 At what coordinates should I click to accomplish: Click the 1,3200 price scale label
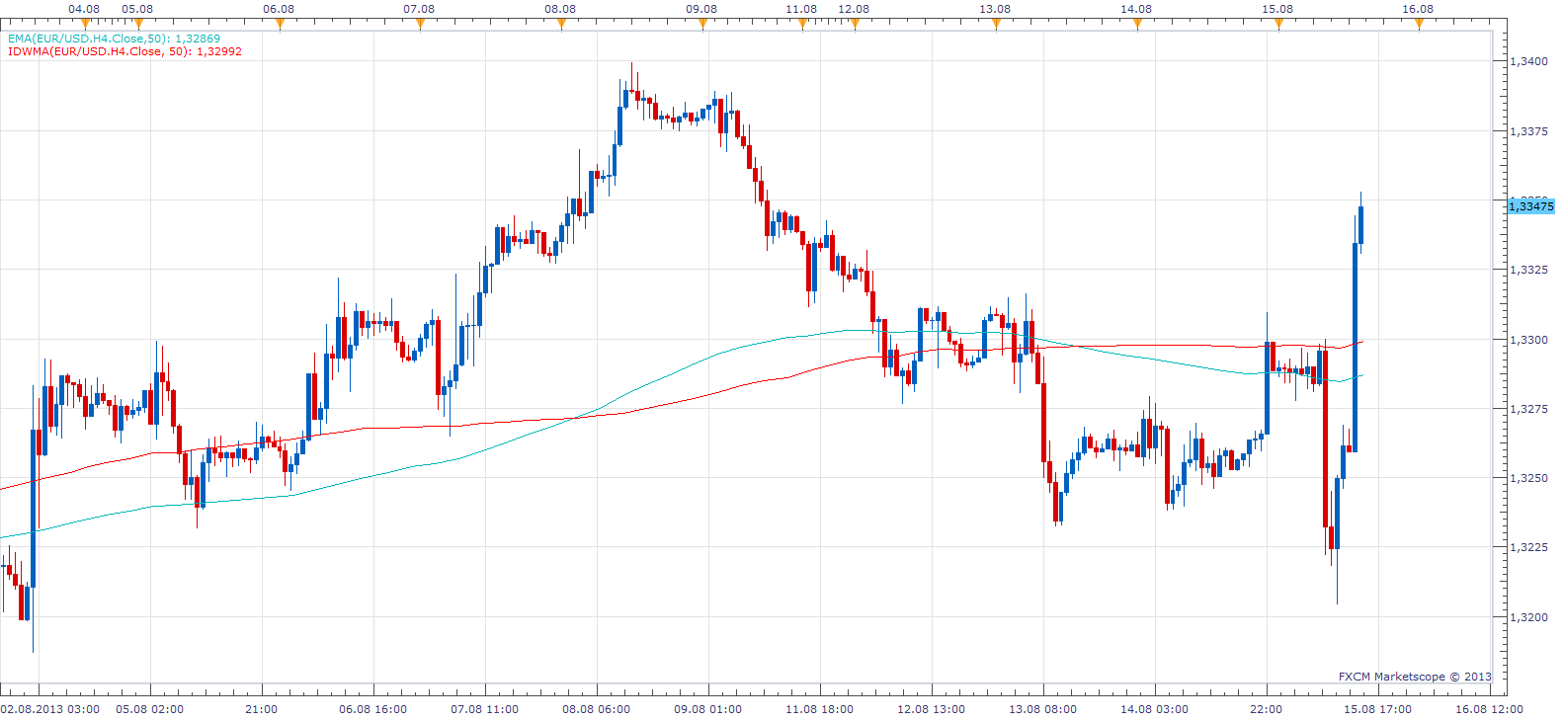pyautogui.click(x=1529, y=617)
